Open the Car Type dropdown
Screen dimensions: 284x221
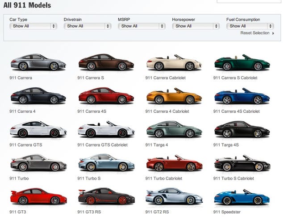coord(33,26)
